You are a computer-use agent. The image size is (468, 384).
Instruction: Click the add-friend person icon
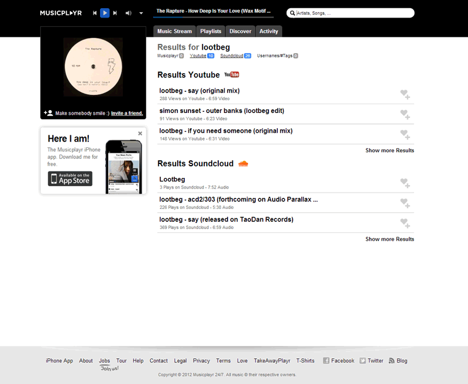coord(49,113)
